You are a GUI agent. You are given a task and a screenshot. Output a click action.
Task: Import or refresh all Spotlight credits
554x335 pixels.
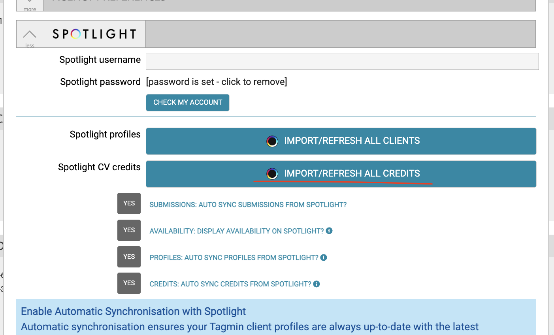pyautogui.click(x=341, y=174)
